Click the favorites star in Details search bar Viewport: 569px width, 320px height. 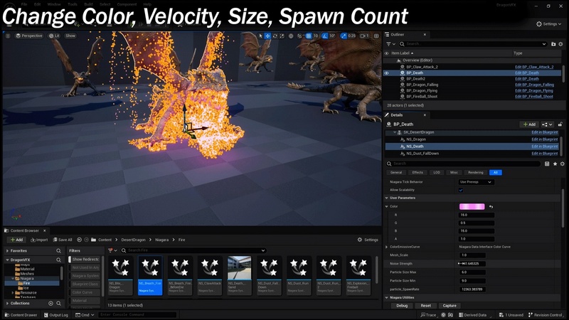click(555, 164)
